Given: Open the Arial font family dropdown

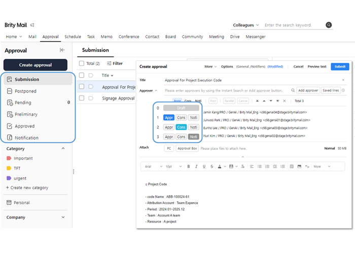Looking at the screenshot, I should pyautogui.click(x=153, y=166).
